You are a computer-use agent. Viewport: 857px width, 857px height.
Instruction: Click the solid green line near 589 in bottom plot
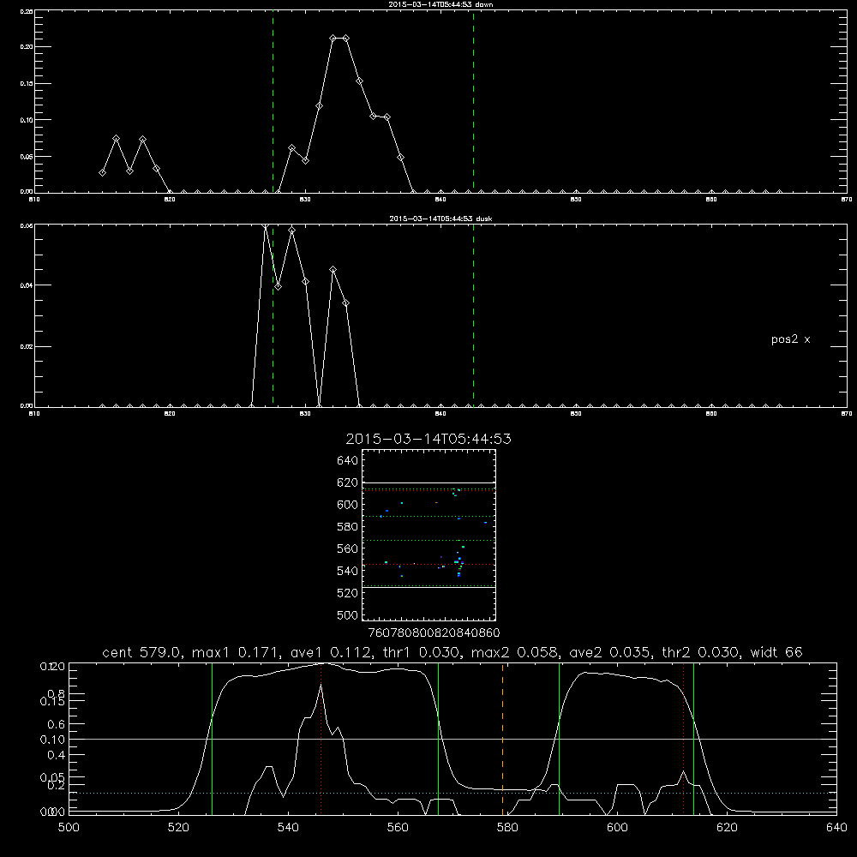[x=559, y=739]
